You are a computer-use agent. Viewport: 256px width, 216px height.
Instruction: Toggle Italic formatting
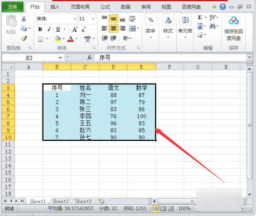[49, 29]
